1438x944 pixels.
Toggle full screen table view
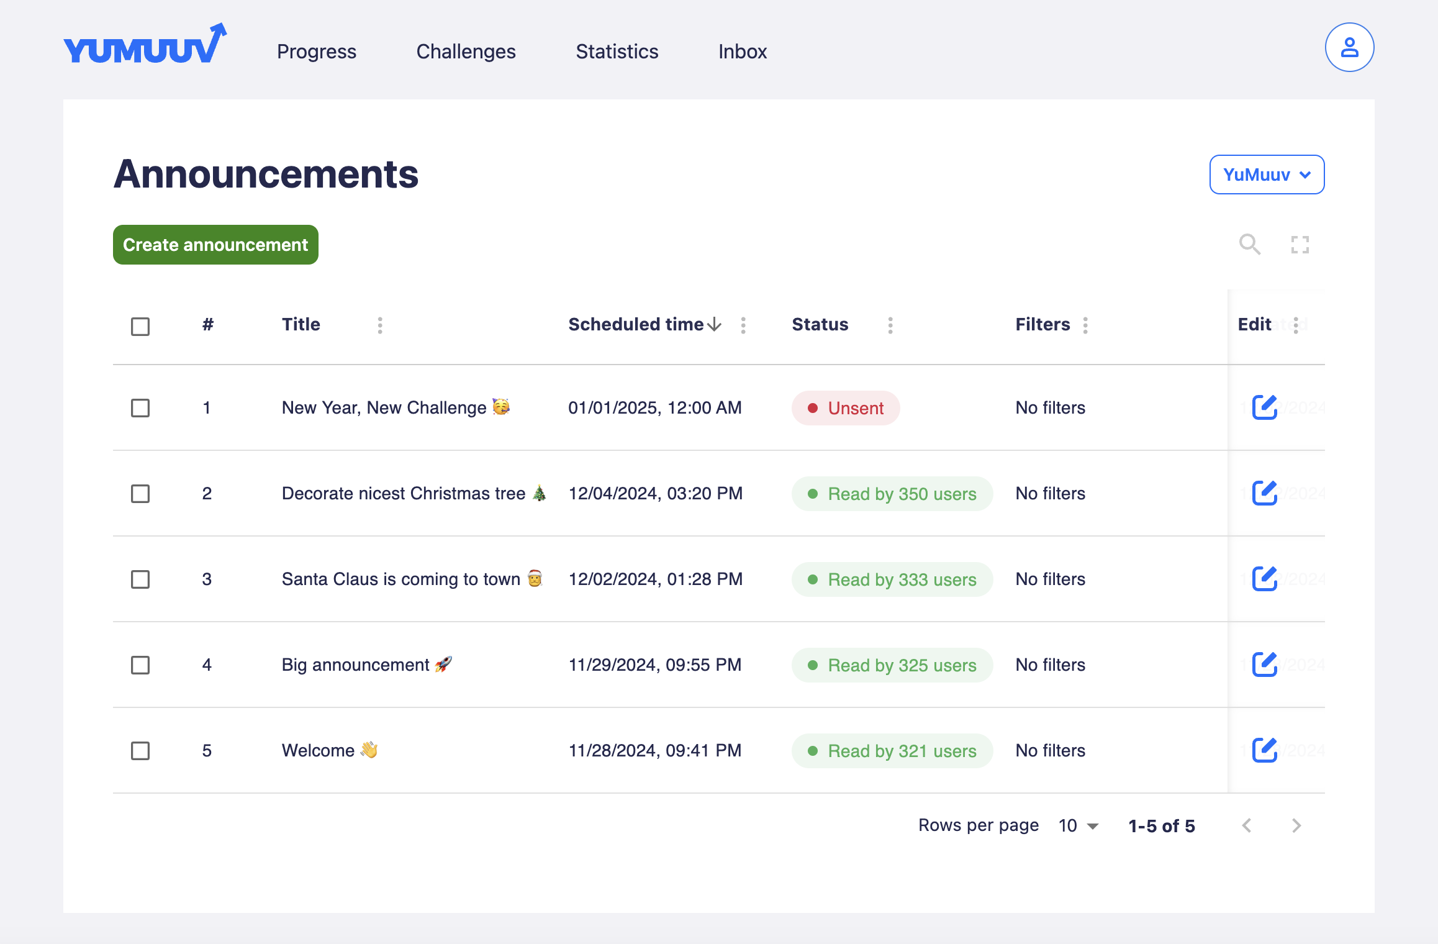[1300, 245]
